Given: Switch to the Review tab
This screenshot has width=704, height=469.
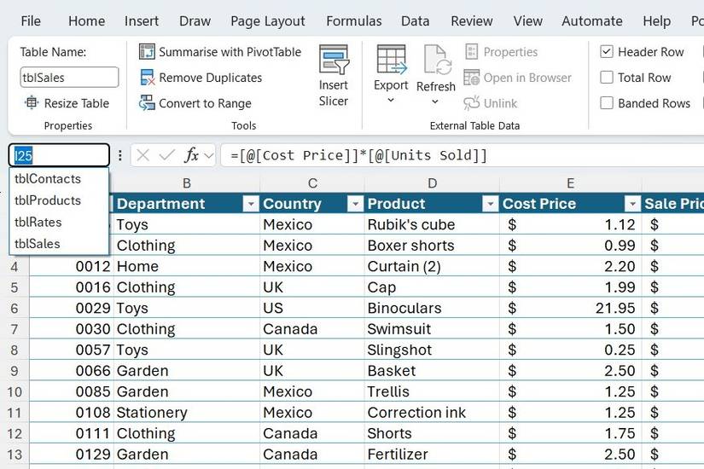Looking at the screenshot, I should tap(472, 21).
